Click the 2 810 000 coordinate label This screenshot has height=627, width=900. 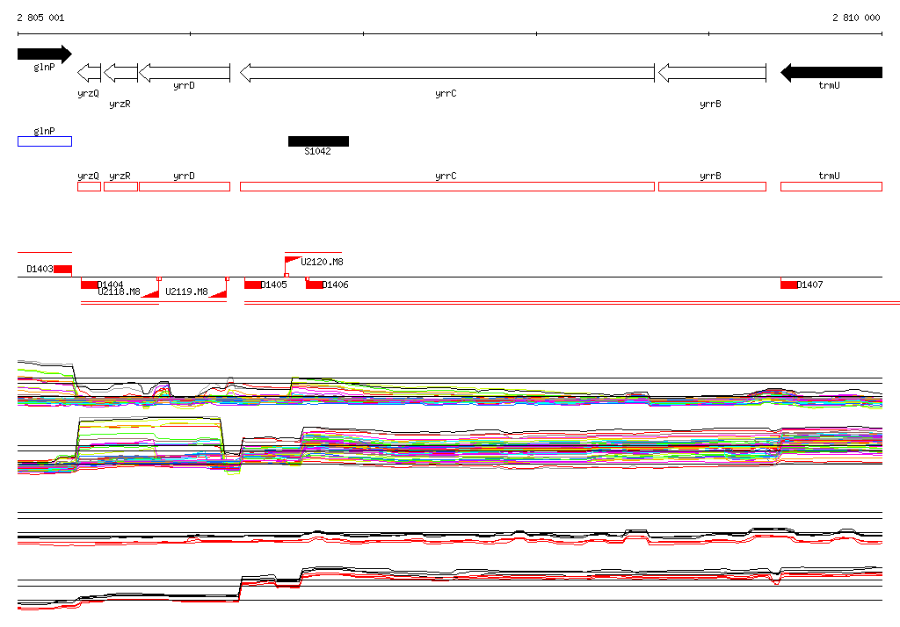856,18
